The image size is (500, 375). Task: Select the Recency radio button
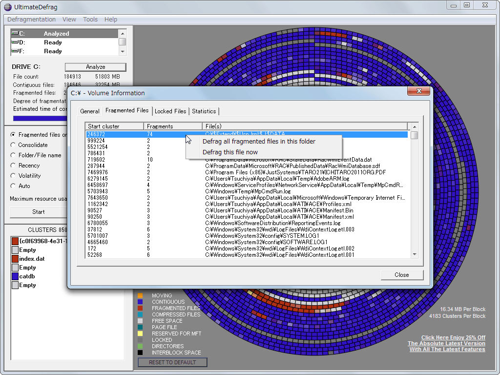[x=13, y=166]
